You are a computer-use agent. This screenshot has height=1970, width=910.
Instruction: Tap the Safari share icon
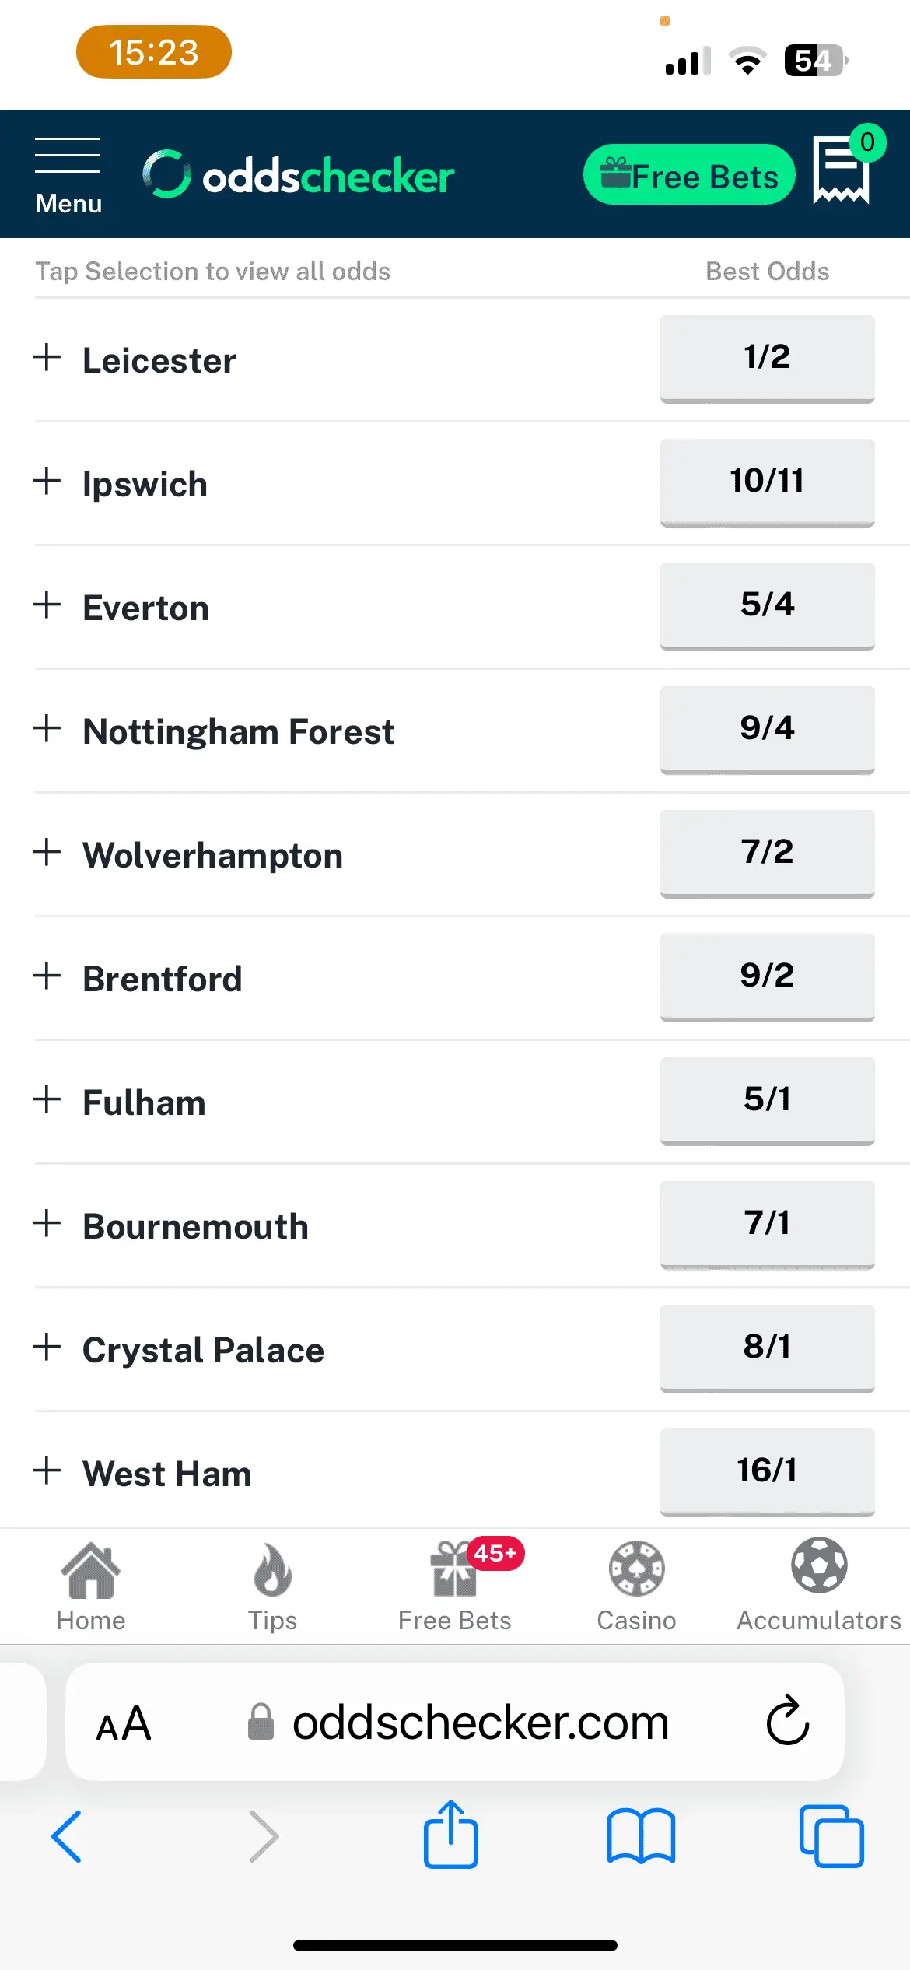click(x=451, y=1835)
